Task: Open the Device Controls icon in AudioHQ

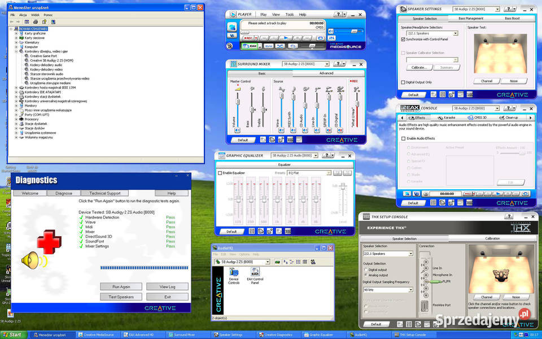Action: click(x=234, y=276)
